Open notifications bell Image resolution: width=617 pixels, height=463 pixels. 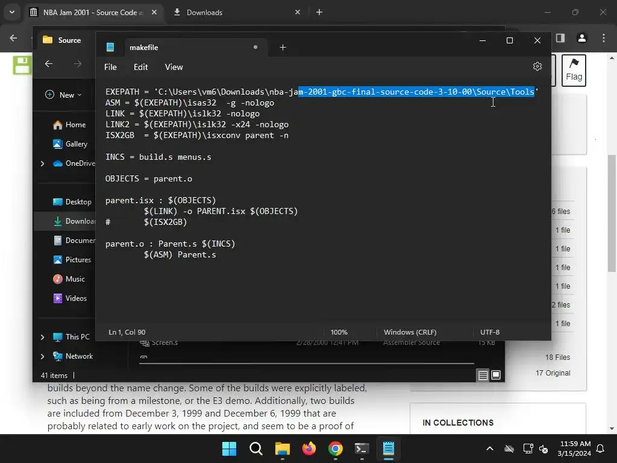[601, 449]
